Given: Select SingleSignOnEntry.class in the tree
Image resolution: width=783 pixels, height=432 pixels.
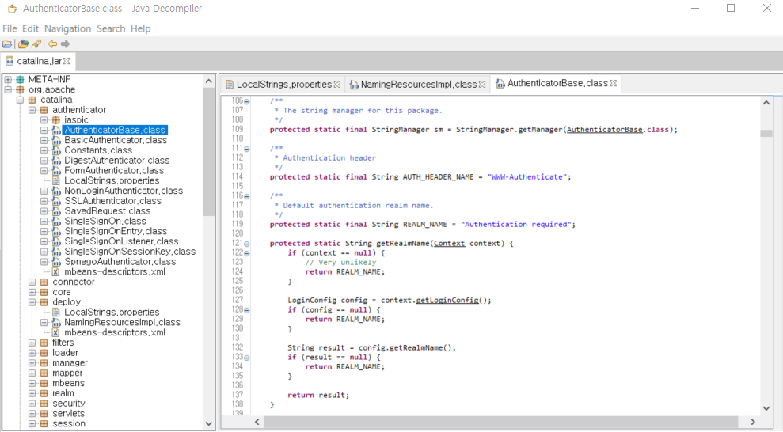Looking at the screenshot, I should point(116,232).
